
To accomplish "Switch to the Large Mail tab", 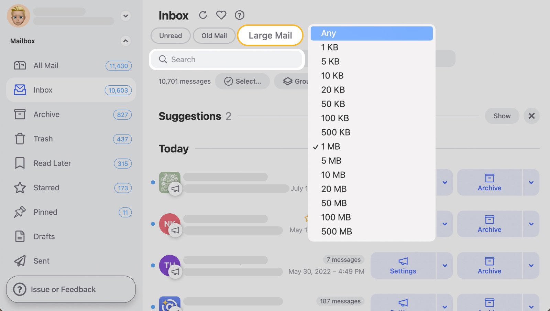I will (270, 35).
